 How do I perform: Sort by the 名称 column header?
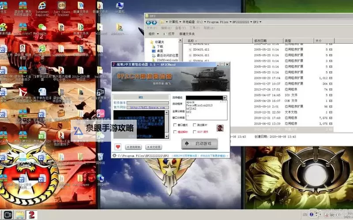click(x=218, y=40)
